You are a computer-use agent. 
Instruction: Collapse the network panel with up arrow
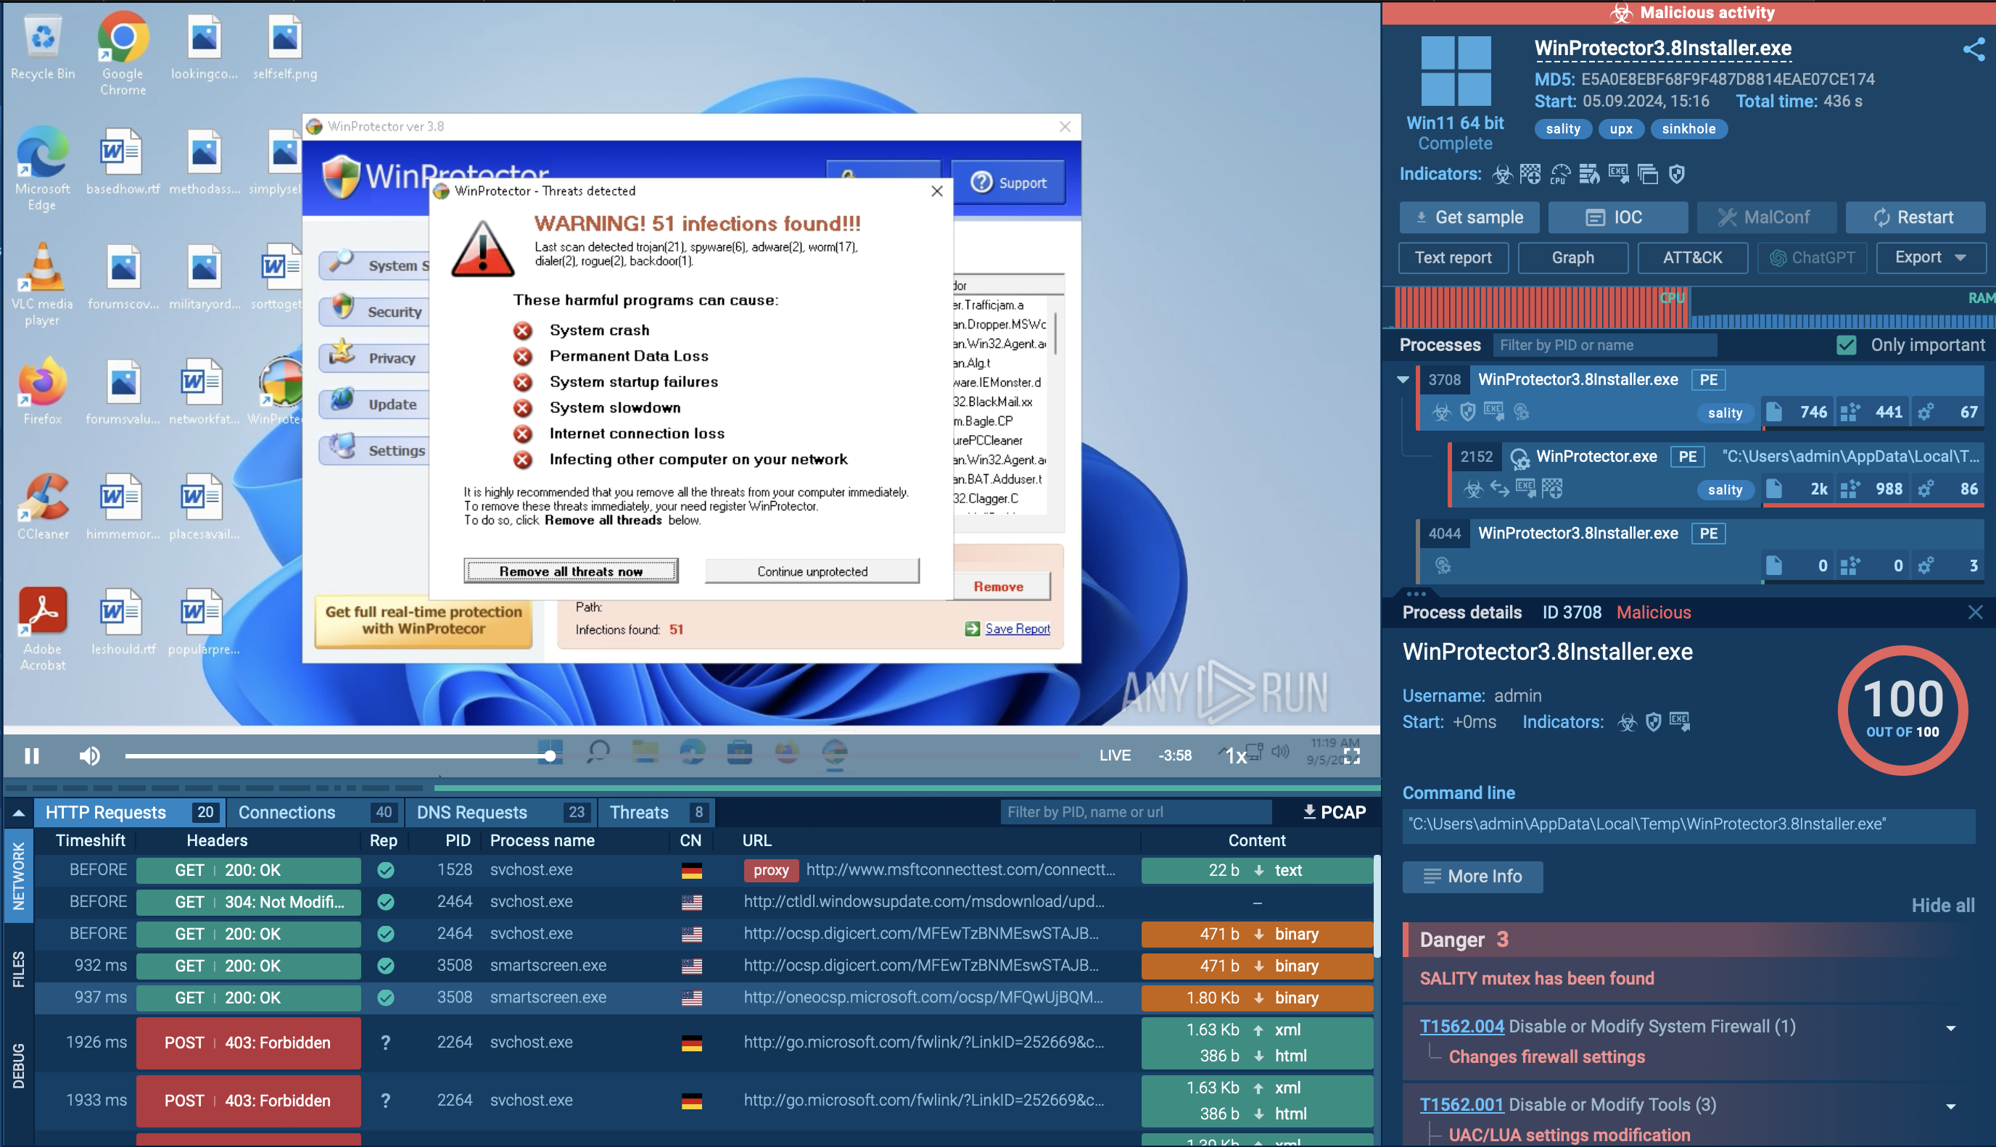18,812
